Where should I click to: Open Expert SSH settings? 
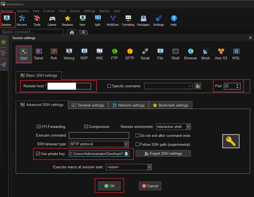click(163, 153)
